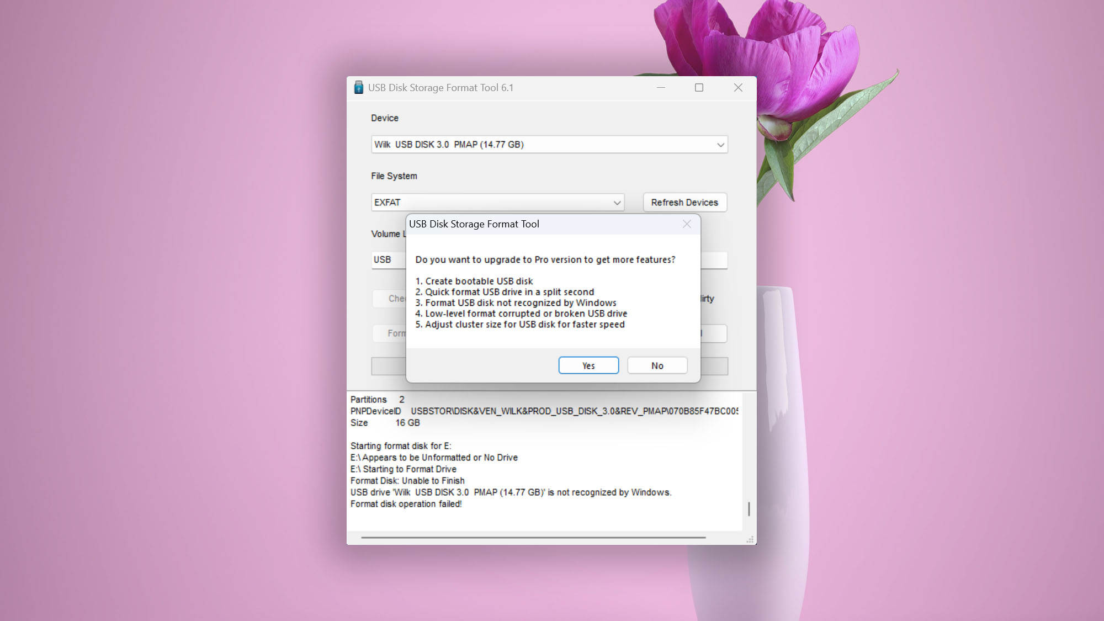Image resolution: width=1104 pixels, height=621 pixels.
Task: Click 'Adjust cluster size' feature text
Action: click(x=520, y=325)
